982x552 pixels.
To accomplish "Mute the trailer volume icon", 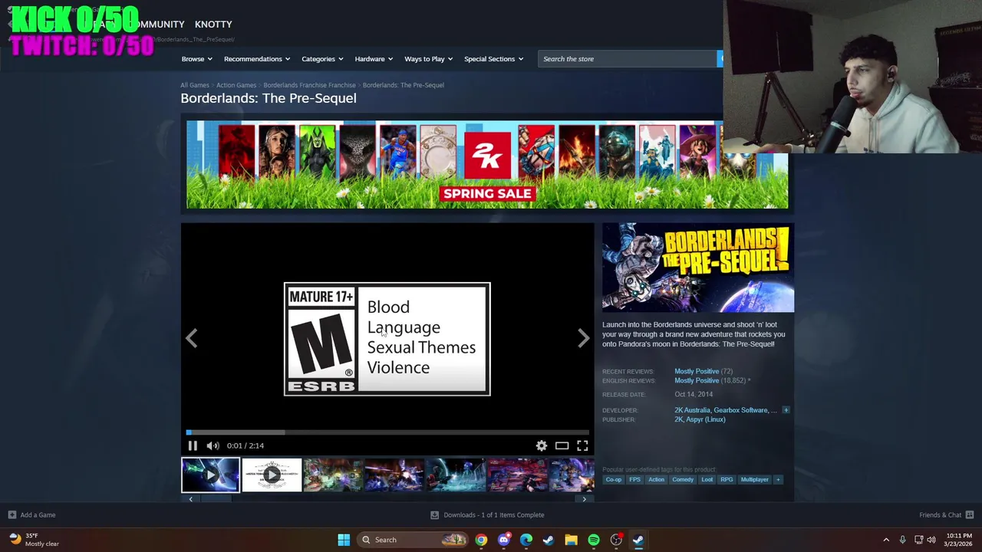I will [x=213, y=445].
